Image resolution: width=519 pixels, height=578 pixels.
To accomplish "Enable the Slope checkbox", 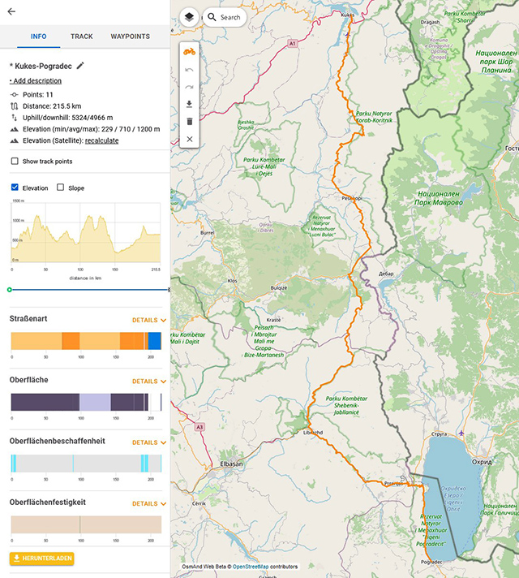I will pos(61,188).
